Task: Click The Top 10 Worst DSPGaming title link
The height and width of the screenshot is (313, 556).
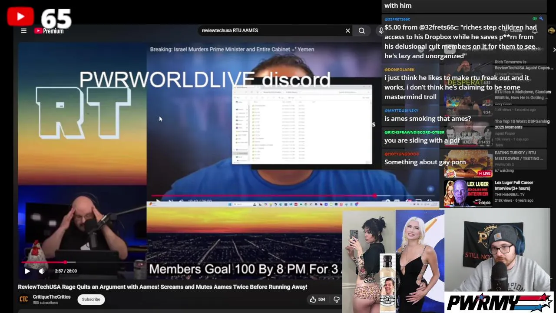Action: pyautogui.click(x=522, y=124)
